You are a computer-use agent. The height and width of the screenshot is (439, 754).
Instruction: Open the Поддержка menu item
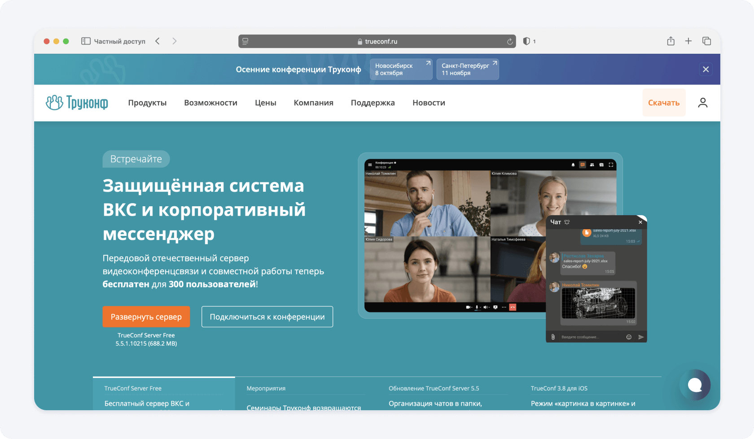point(373,103)
